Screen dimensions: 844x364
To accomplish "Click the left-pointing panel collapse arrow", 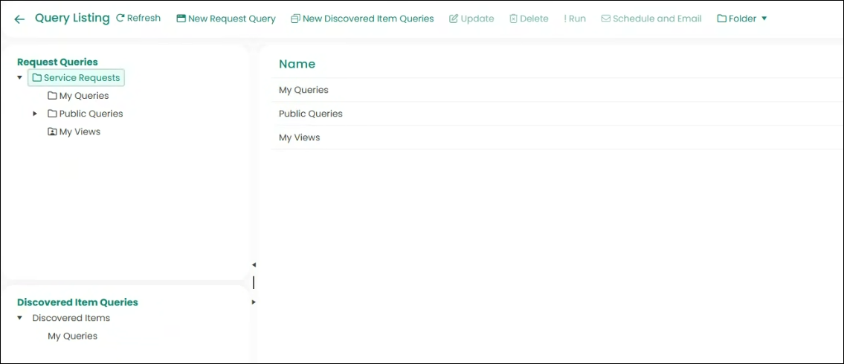I will tap(254, 264).
